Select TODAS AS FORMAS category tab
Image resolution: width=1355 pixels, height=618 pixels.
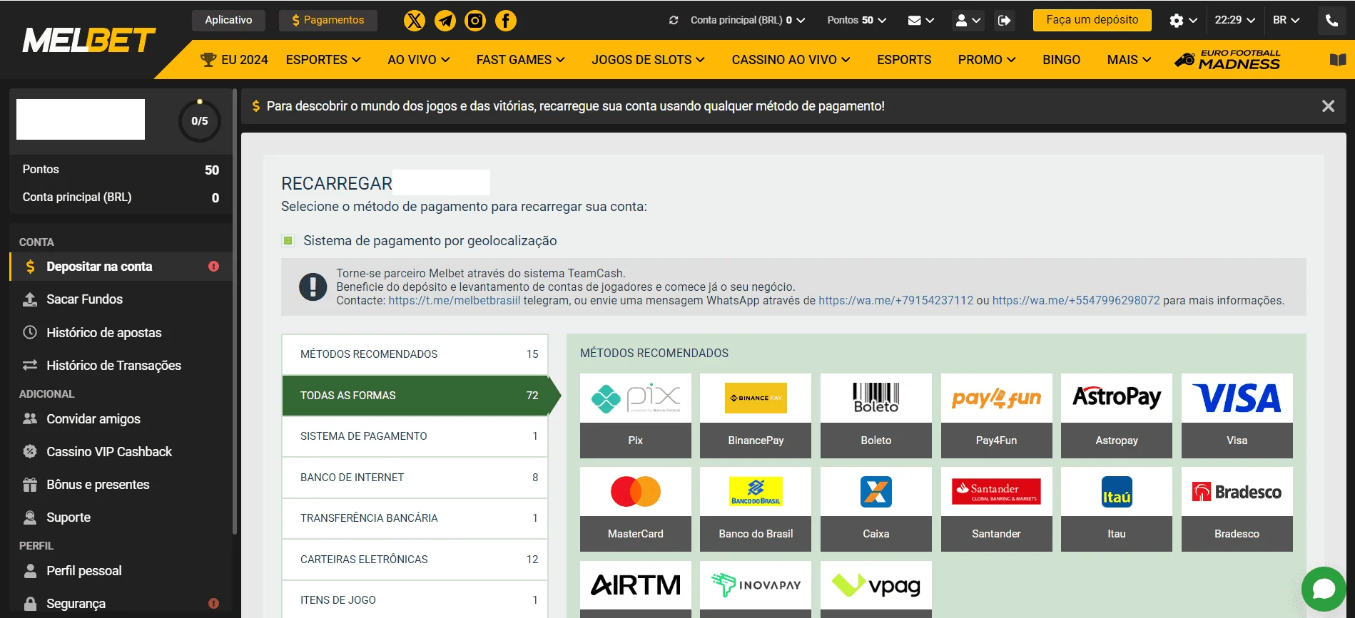coord(415,396)
